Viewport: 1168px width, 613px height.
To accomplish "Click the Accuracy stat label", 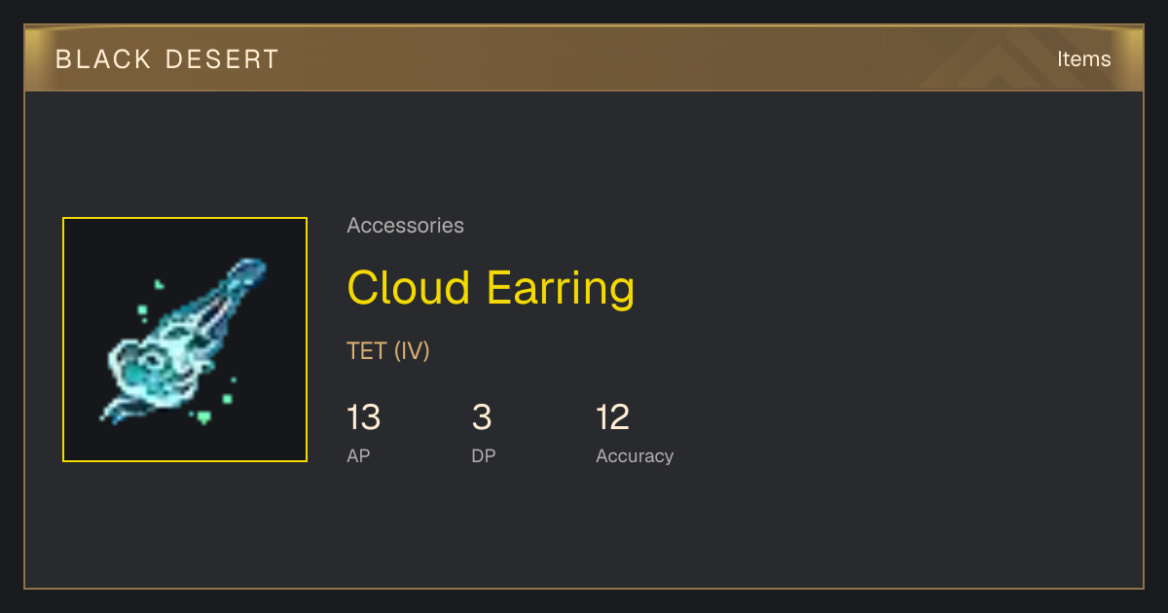I will 635,456.
